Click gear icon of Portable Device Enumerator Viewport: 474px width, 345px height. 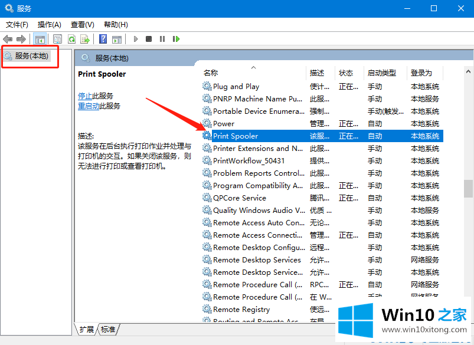(207, 111)
